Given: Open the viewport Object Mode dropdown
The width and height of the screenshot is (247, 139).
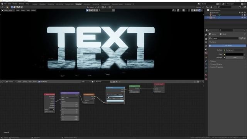Looking at the screenshot, I should 8,10.
